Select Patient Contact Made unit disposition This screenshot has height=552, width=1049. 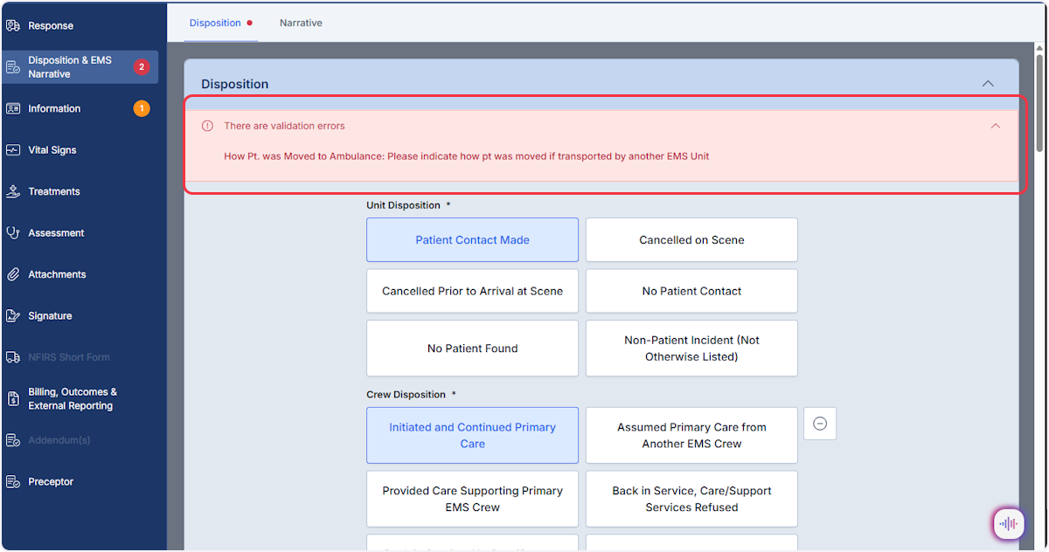(x=473, y=240)
